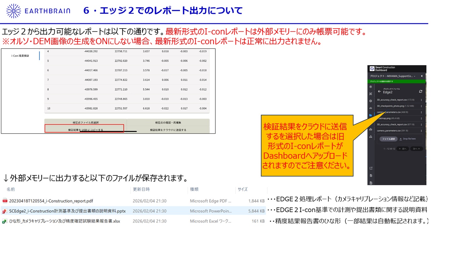Select the EARTHBRAIN logo in the slide header

(x=38, y=11)
